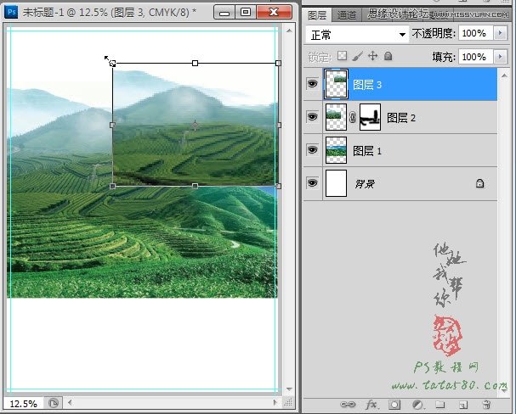Image resolution: width=516 pixels, height=414 pixels.
Task: Add layer mask button
Action: tap(394, 405)
